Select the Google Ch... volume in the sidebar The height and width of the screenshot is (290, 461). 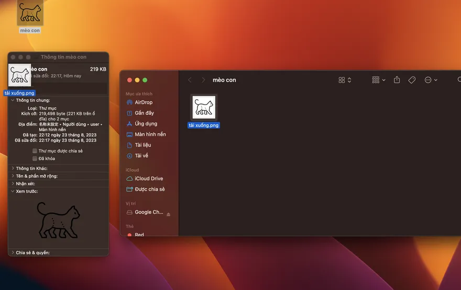point(149,212)
